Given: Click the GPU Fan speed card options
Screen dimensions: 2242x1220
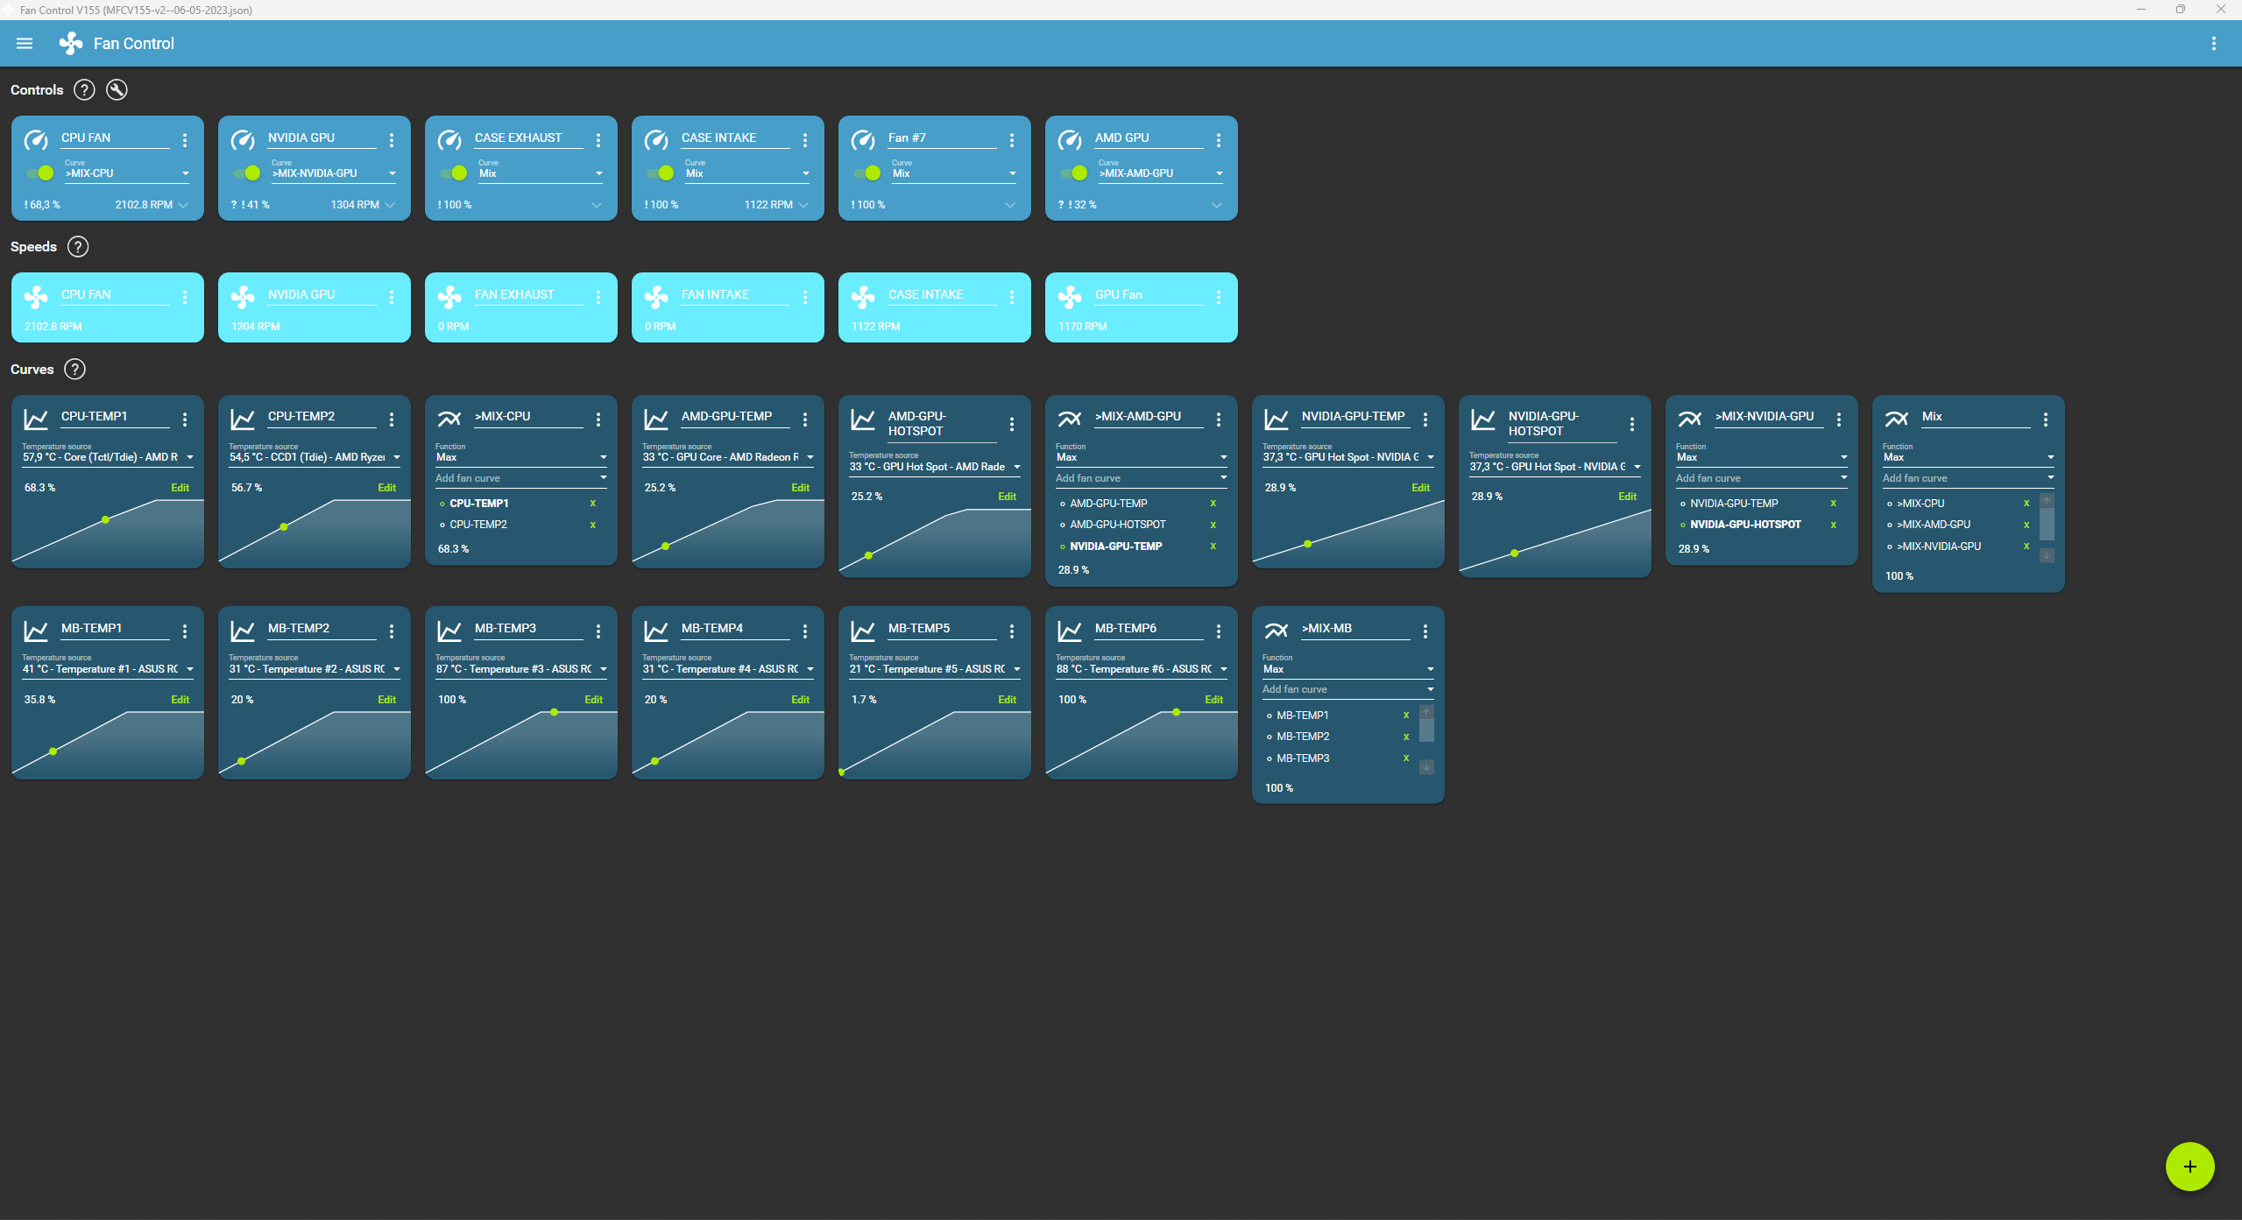Looking at the screenshot, I should tap(1219, 298).
